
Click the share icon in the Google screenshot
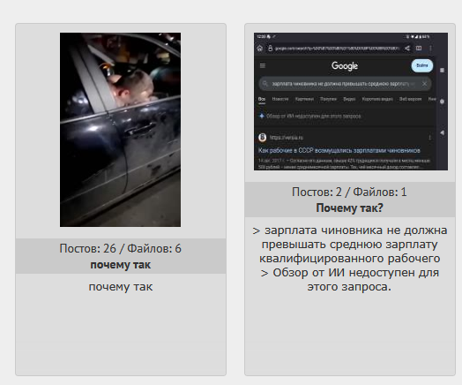(407, 48)
